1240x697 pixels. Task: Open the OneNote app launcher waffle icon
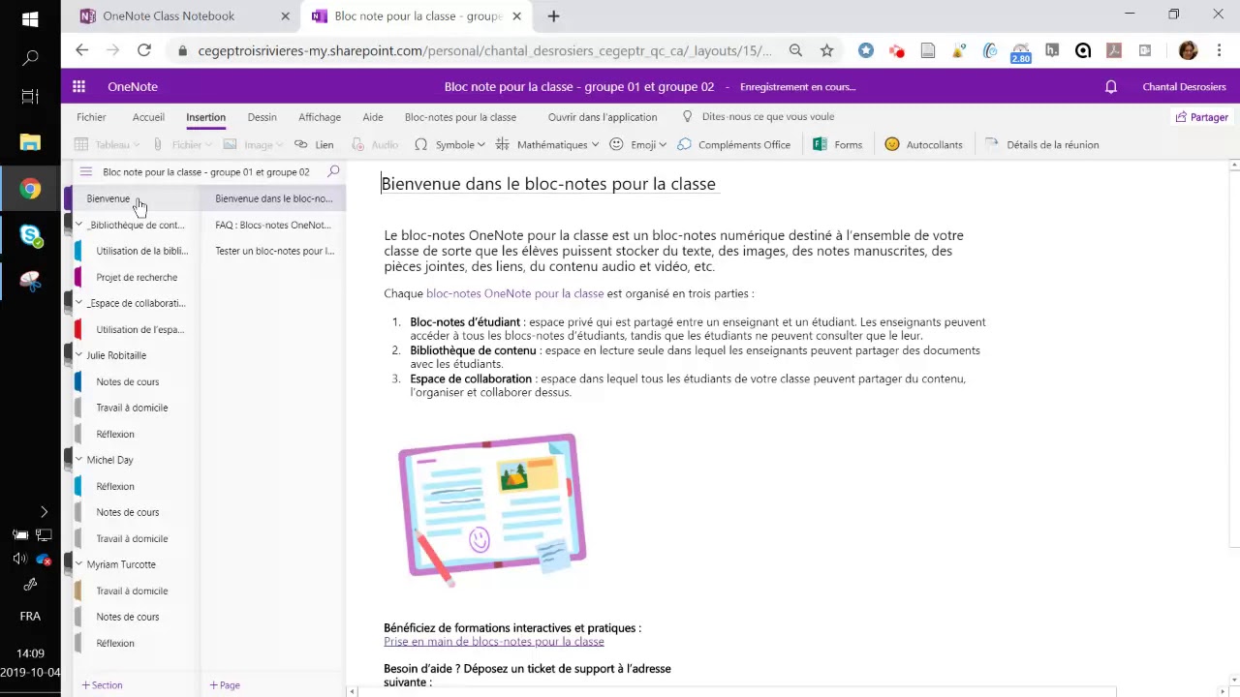coord(78,86)
